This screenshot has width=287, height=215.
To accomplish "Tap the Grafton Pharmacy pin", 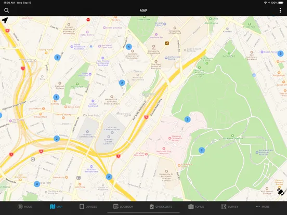I will [x=146, y=154].
